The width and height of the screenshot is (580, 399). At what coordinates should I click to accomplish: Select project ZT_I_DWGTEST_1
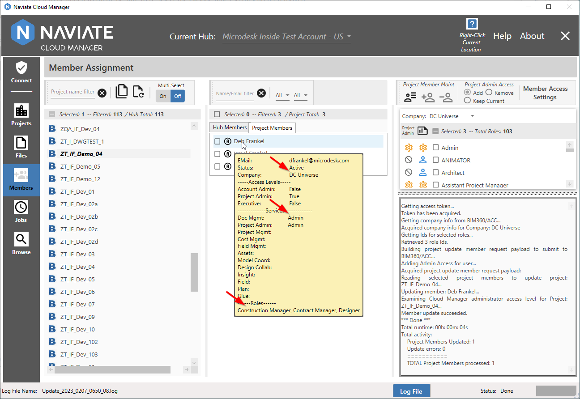coord(82,141)
